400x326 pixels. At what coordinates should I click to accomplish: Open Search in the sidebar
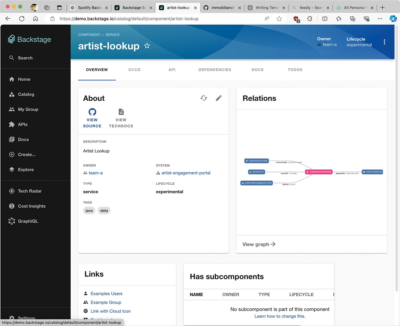pyautogui.click(x=21, y=58)
